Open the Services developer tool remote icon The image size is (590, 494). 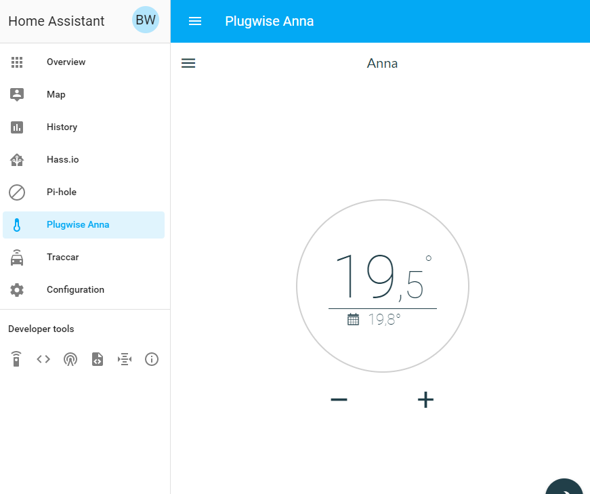click(x=16, y=359)
